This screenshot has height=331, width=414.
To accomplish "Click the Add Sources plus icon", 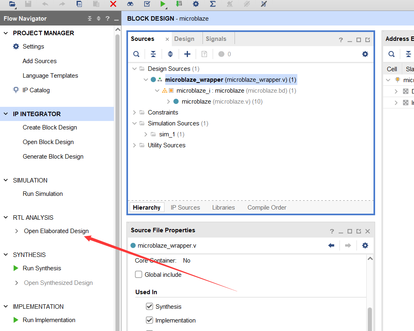I will pos(187,54).
